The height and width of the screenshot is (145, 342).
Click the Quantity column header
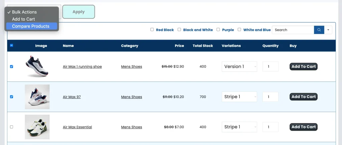tap(271, 46)
